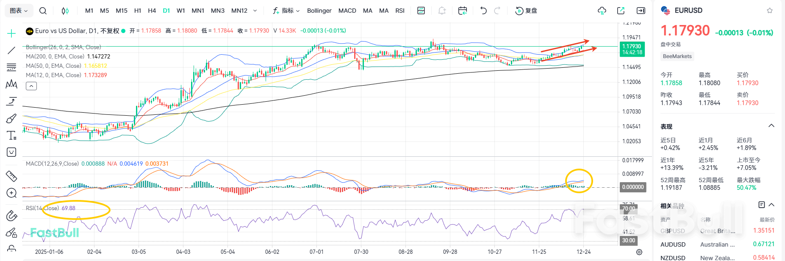
Task: Open GBPUSD in related symbols list
Action: 673,231
